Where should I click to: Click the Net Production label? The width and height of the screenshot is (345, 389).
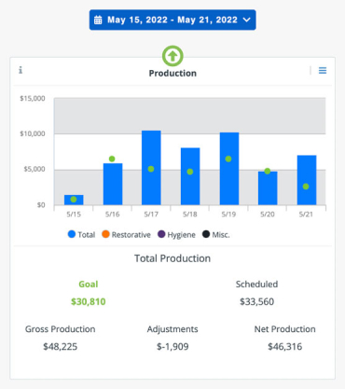point(285,329)
